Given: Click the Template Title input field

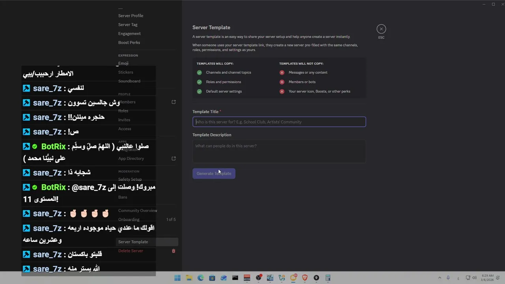Looking at the screenshot, I should point(279,122).
